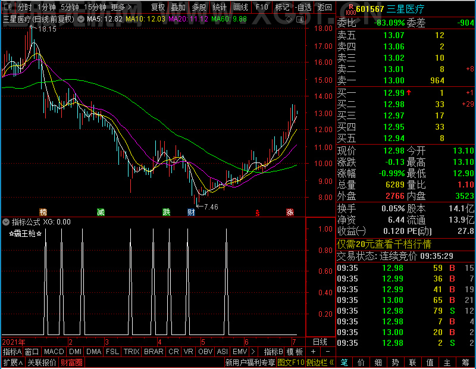This screenshot has width=476, height=369.
Task: Click stock name 三星医疗 header
Action: [x=406, y=9]
